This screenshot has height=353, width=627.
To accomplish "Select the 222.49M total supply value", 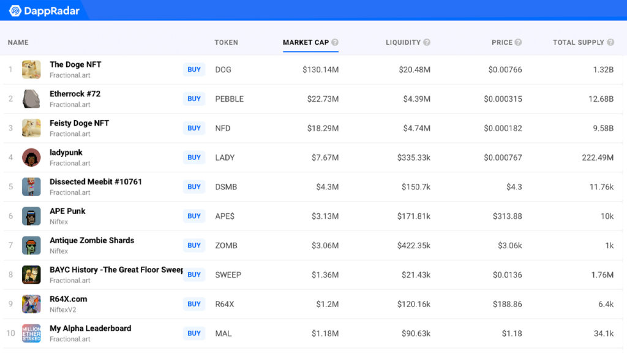I will [598, 158].
